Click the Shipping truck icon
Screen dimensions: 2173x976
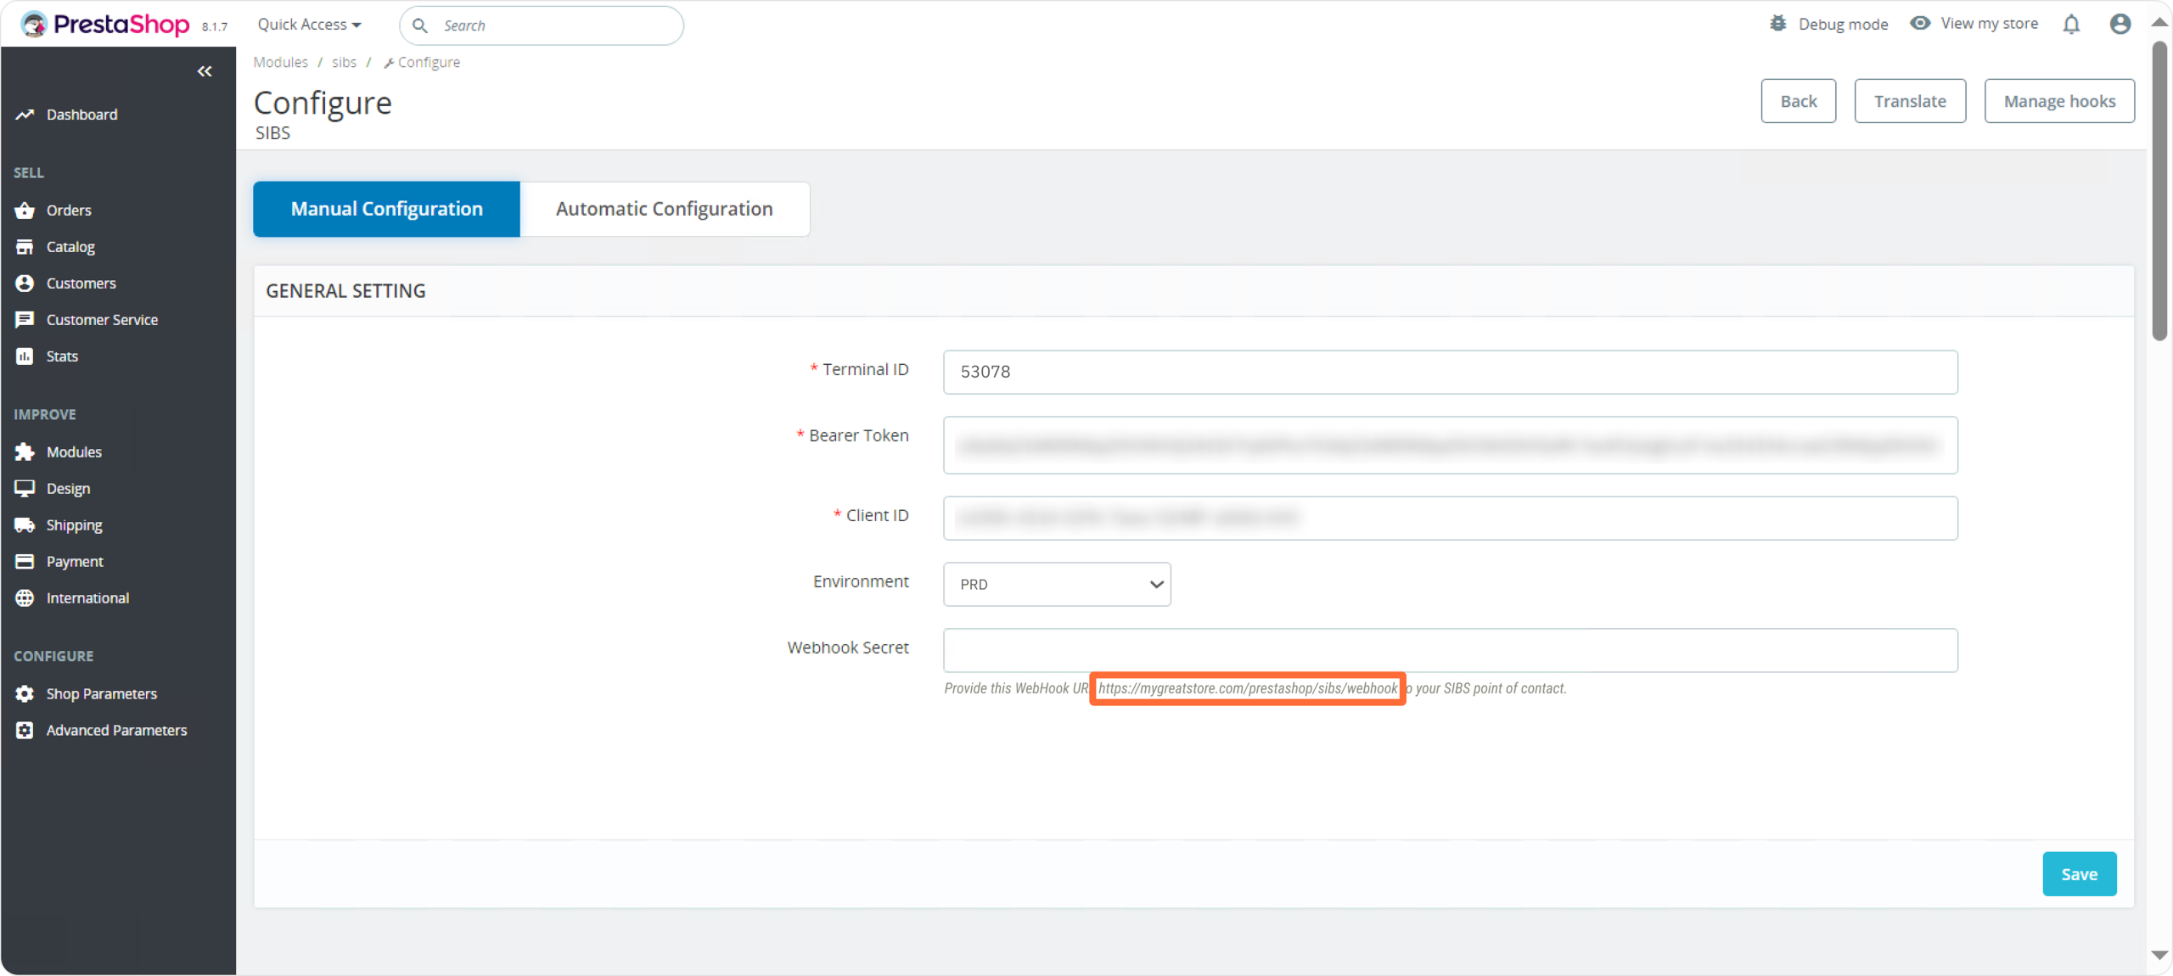click(x=25, y=525)
